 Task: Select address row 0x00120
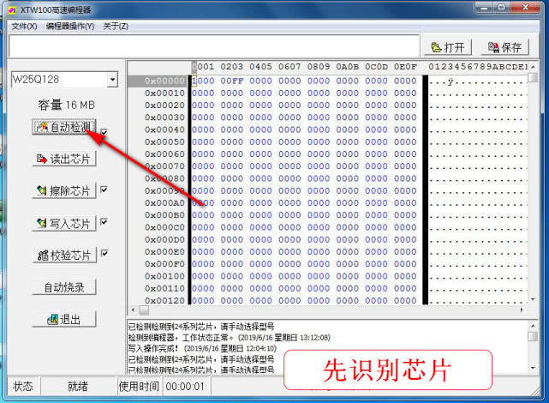coord(164,300)
